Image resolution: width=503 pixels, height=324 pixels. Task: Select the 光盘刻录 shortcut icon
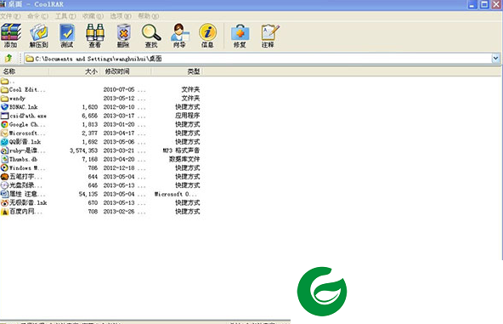point(4,185)
